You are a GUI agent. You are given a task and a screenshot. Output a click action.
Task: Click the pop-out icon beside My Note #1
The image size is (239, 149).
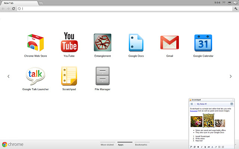(x=232, y=104)
